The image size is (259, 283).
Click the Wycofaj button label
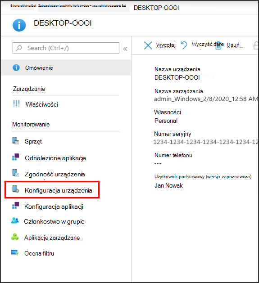coord(166,45)
